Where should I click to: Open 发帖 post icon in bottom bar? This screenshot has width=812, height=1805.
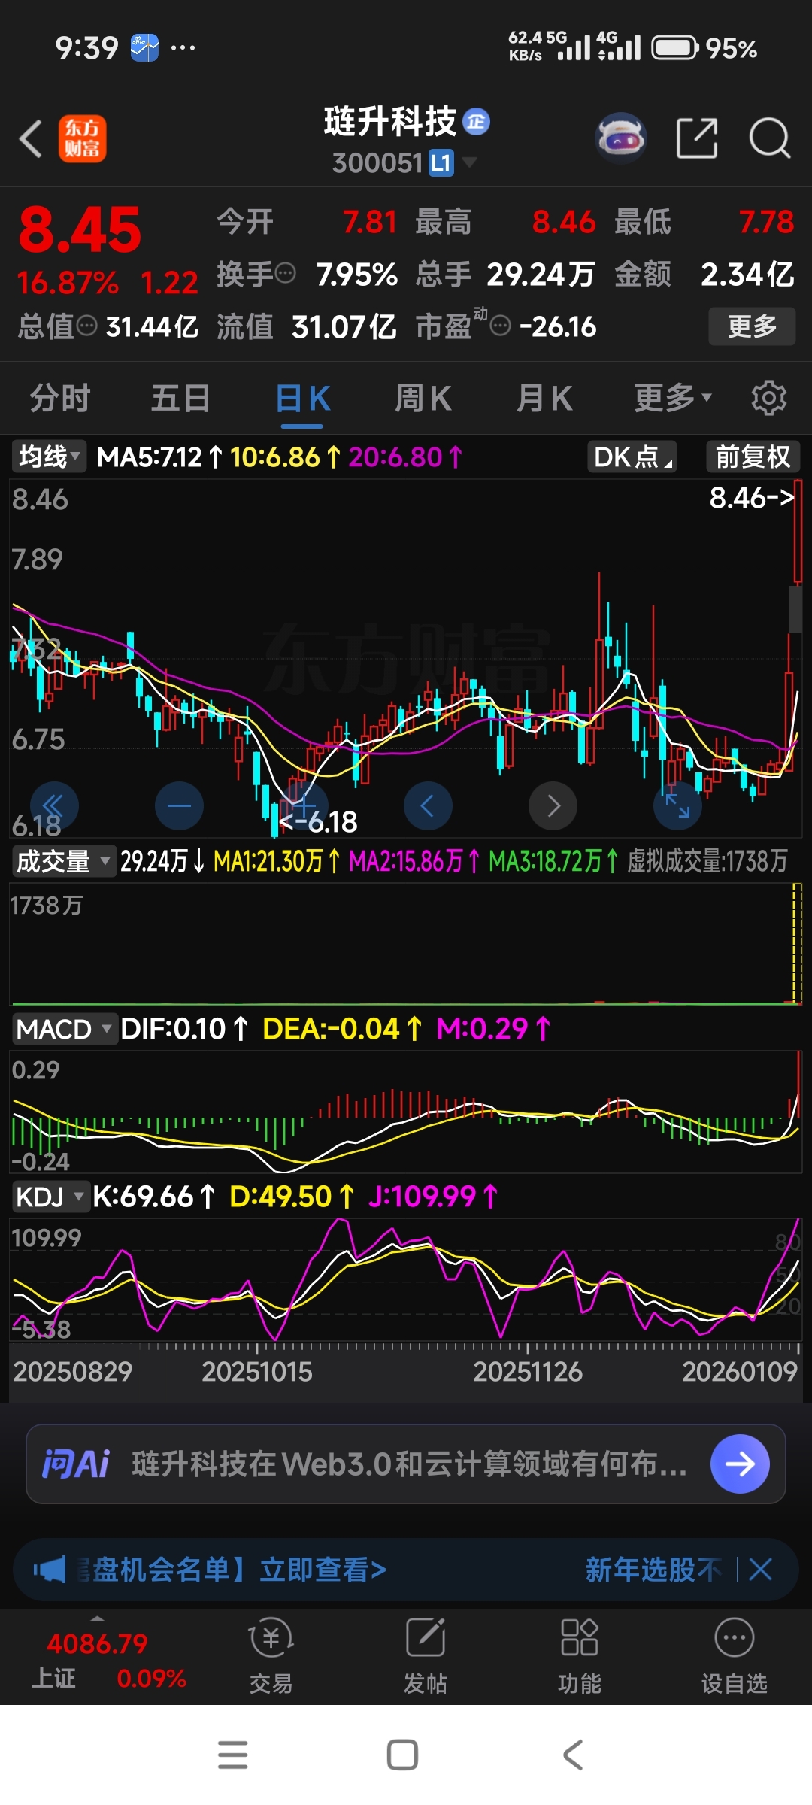(x=426, y=1656)
